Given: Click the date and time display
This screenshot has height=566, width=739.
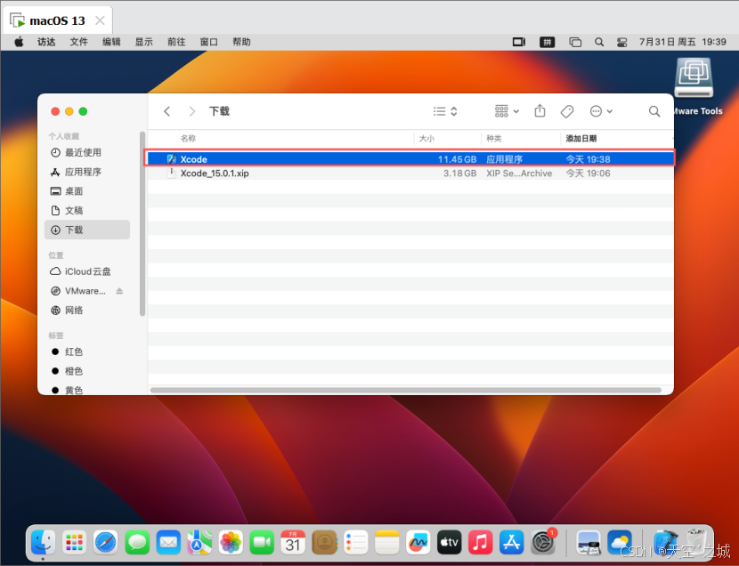Looking at the screenshot, I should 682,42.
